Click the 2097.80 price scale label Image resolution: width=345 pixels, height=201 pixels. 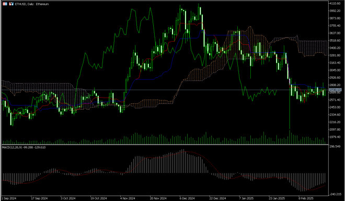pyautogui.click(x=335, y=129)
